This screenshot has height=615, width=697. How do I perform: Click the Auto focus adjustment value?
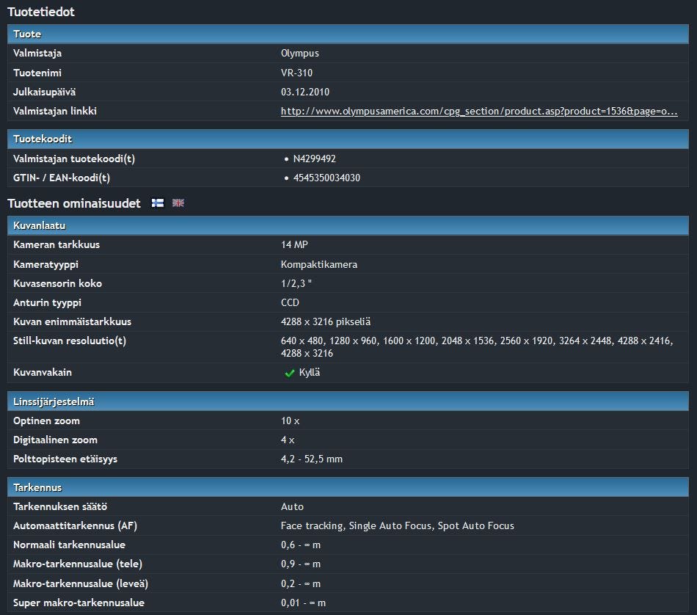[x=292, y=506]
